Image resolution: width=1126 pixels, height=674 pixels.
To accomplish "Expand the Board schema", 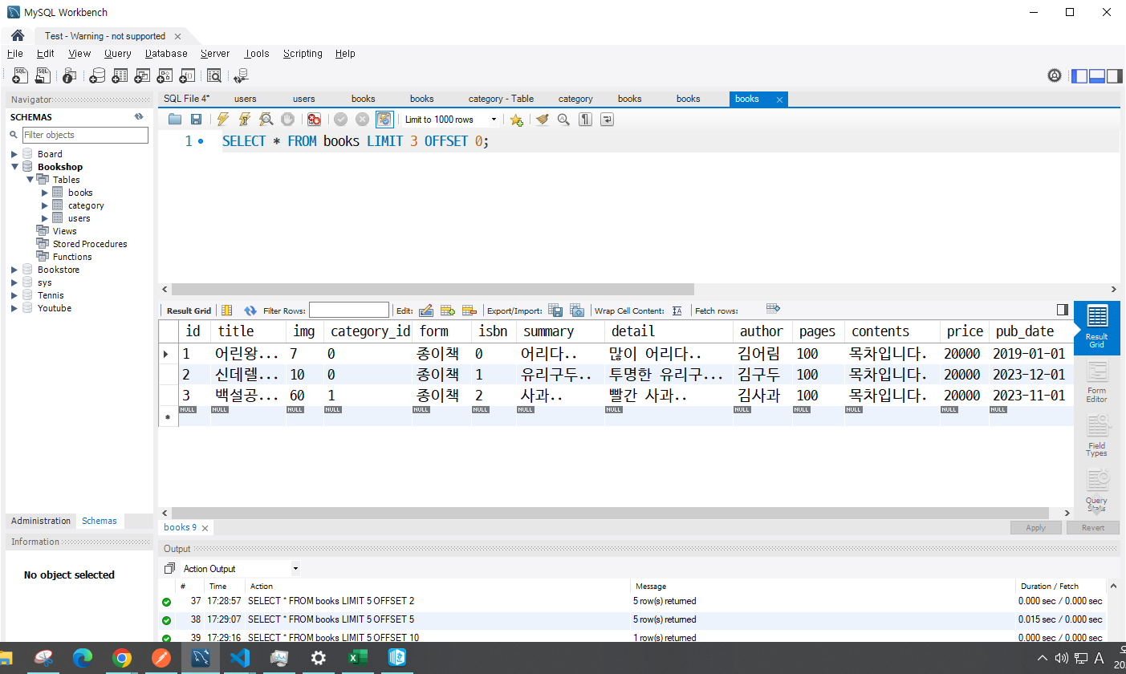I will pyautogui.click(x=14, y=154).
